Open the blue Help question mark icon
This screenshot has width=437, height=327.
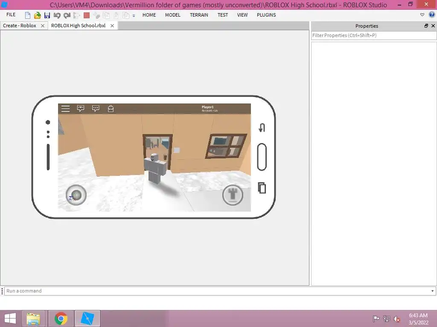pyautogui.click(x=432, y=15)
